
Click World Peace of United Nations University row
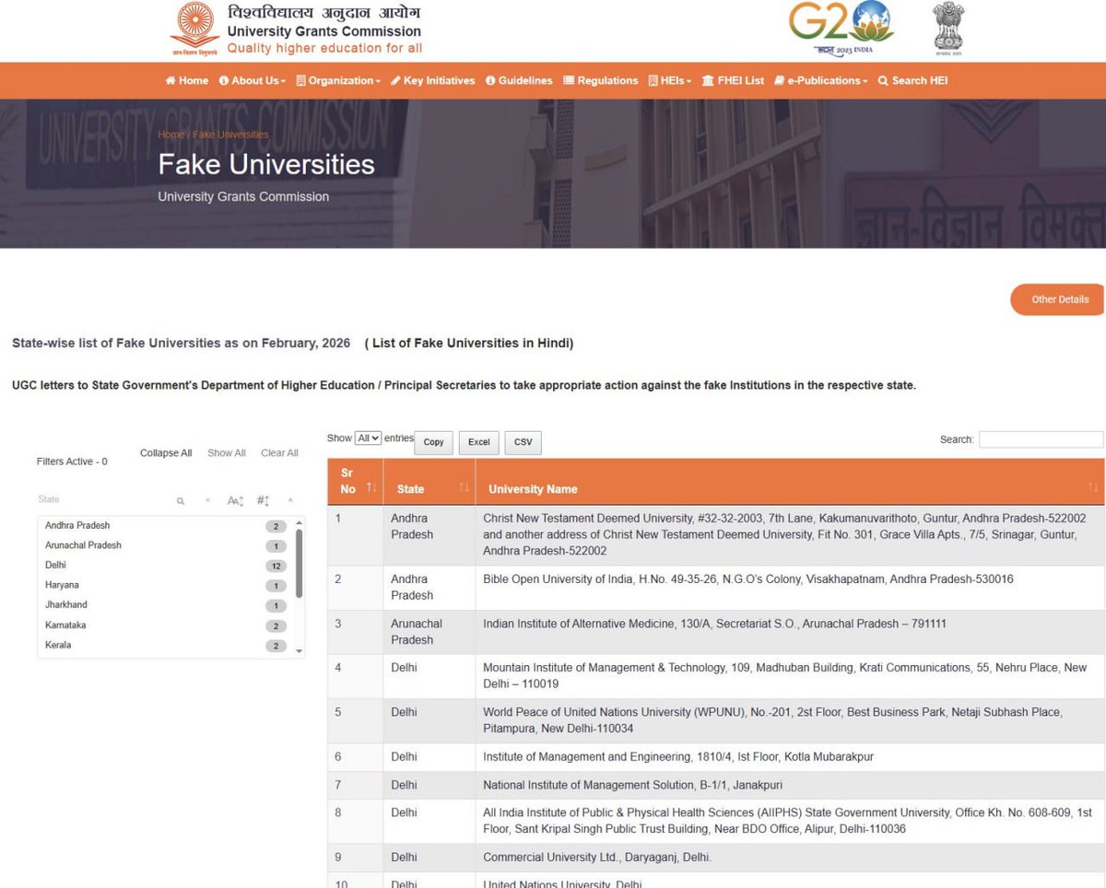tap(715, 720)
